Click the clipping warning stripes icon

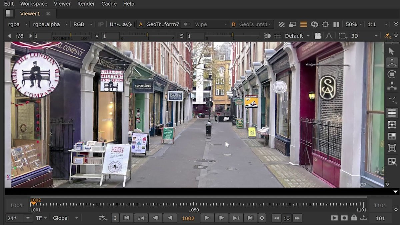tap(282, 24)
